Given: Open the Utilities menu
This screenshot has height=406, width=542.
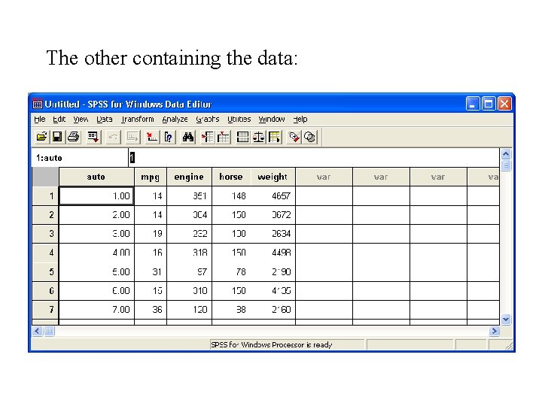Looking at the screenshot, I should pyautogui.click(x=239, y=119).
